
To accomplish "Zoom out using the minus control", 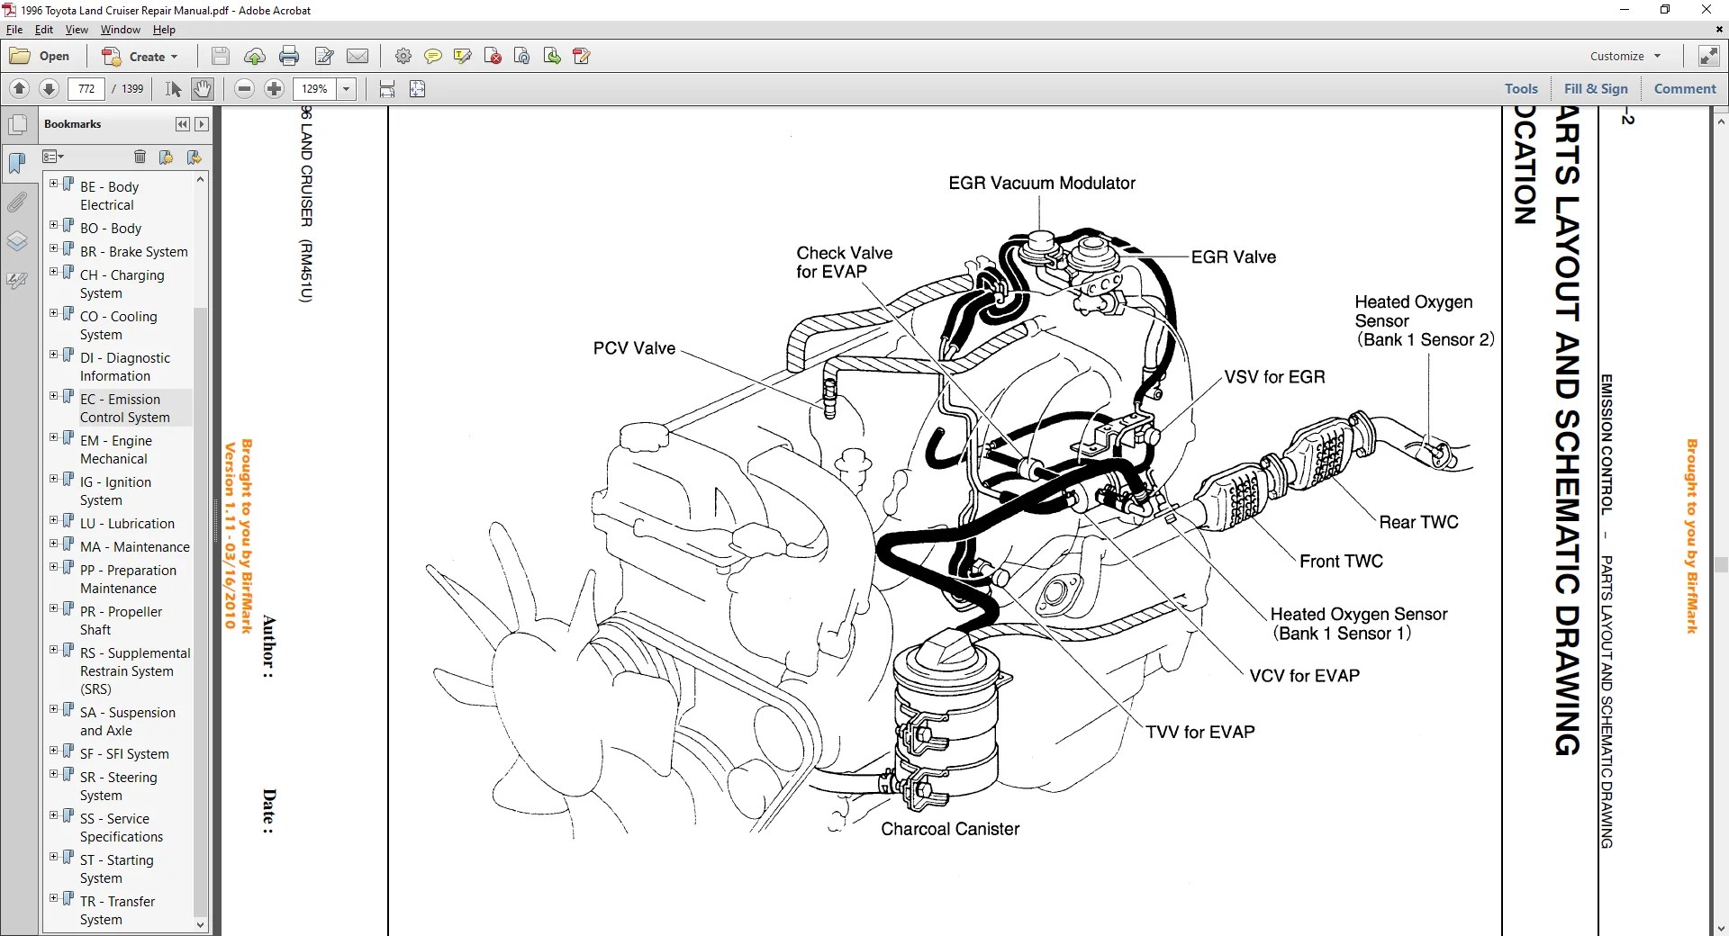I will point(243,88).
